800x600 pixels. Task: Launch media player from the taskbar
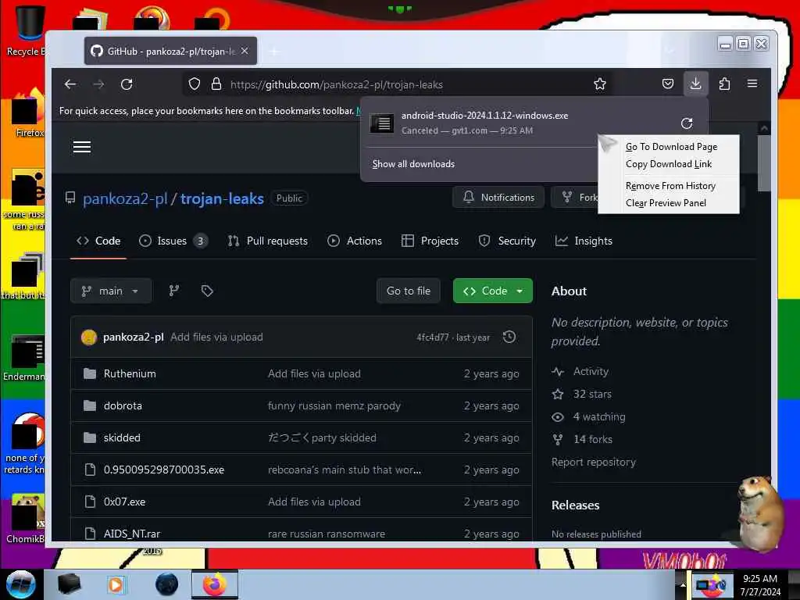[116, 584]
